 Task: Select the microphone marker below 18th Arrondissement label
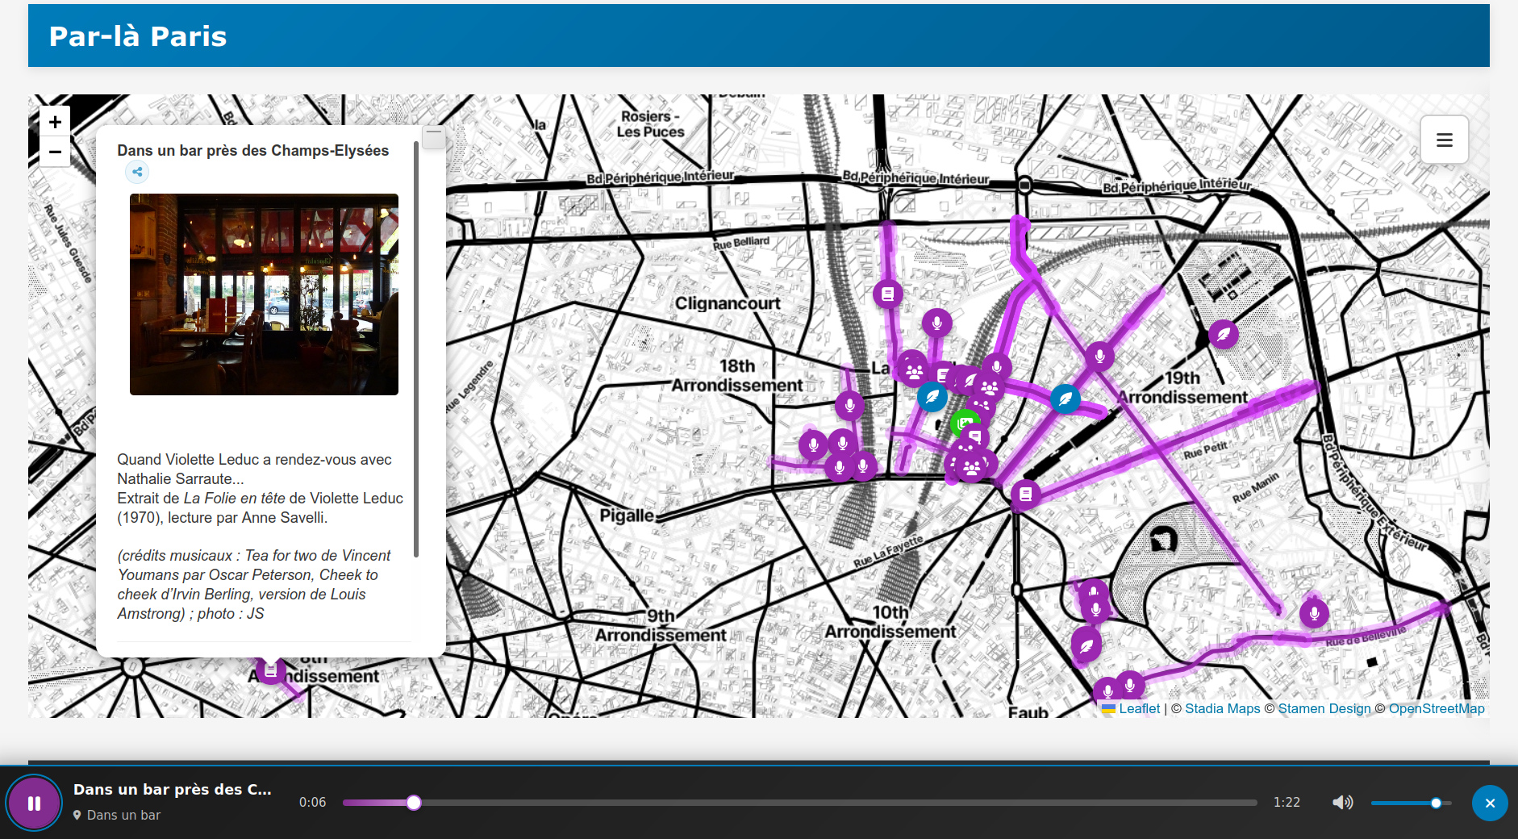tap(849, 405)
